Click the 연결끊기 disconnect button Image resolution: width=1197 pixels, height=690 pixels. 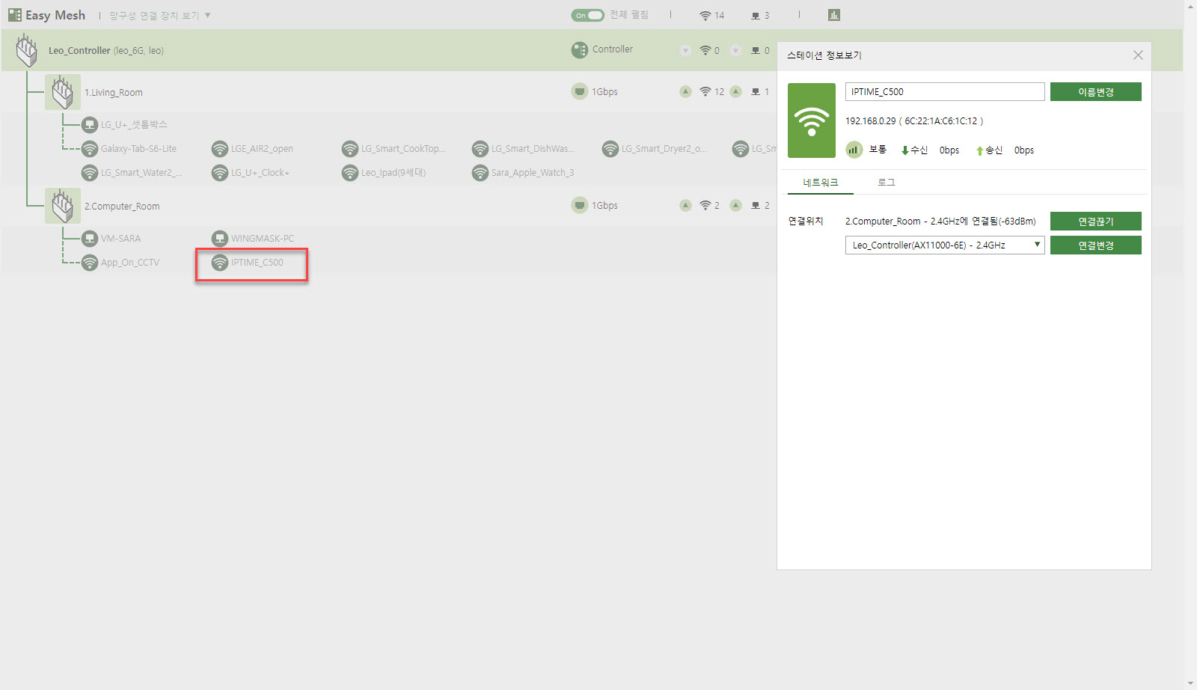pyautogui.click(x=1096, y=222)
